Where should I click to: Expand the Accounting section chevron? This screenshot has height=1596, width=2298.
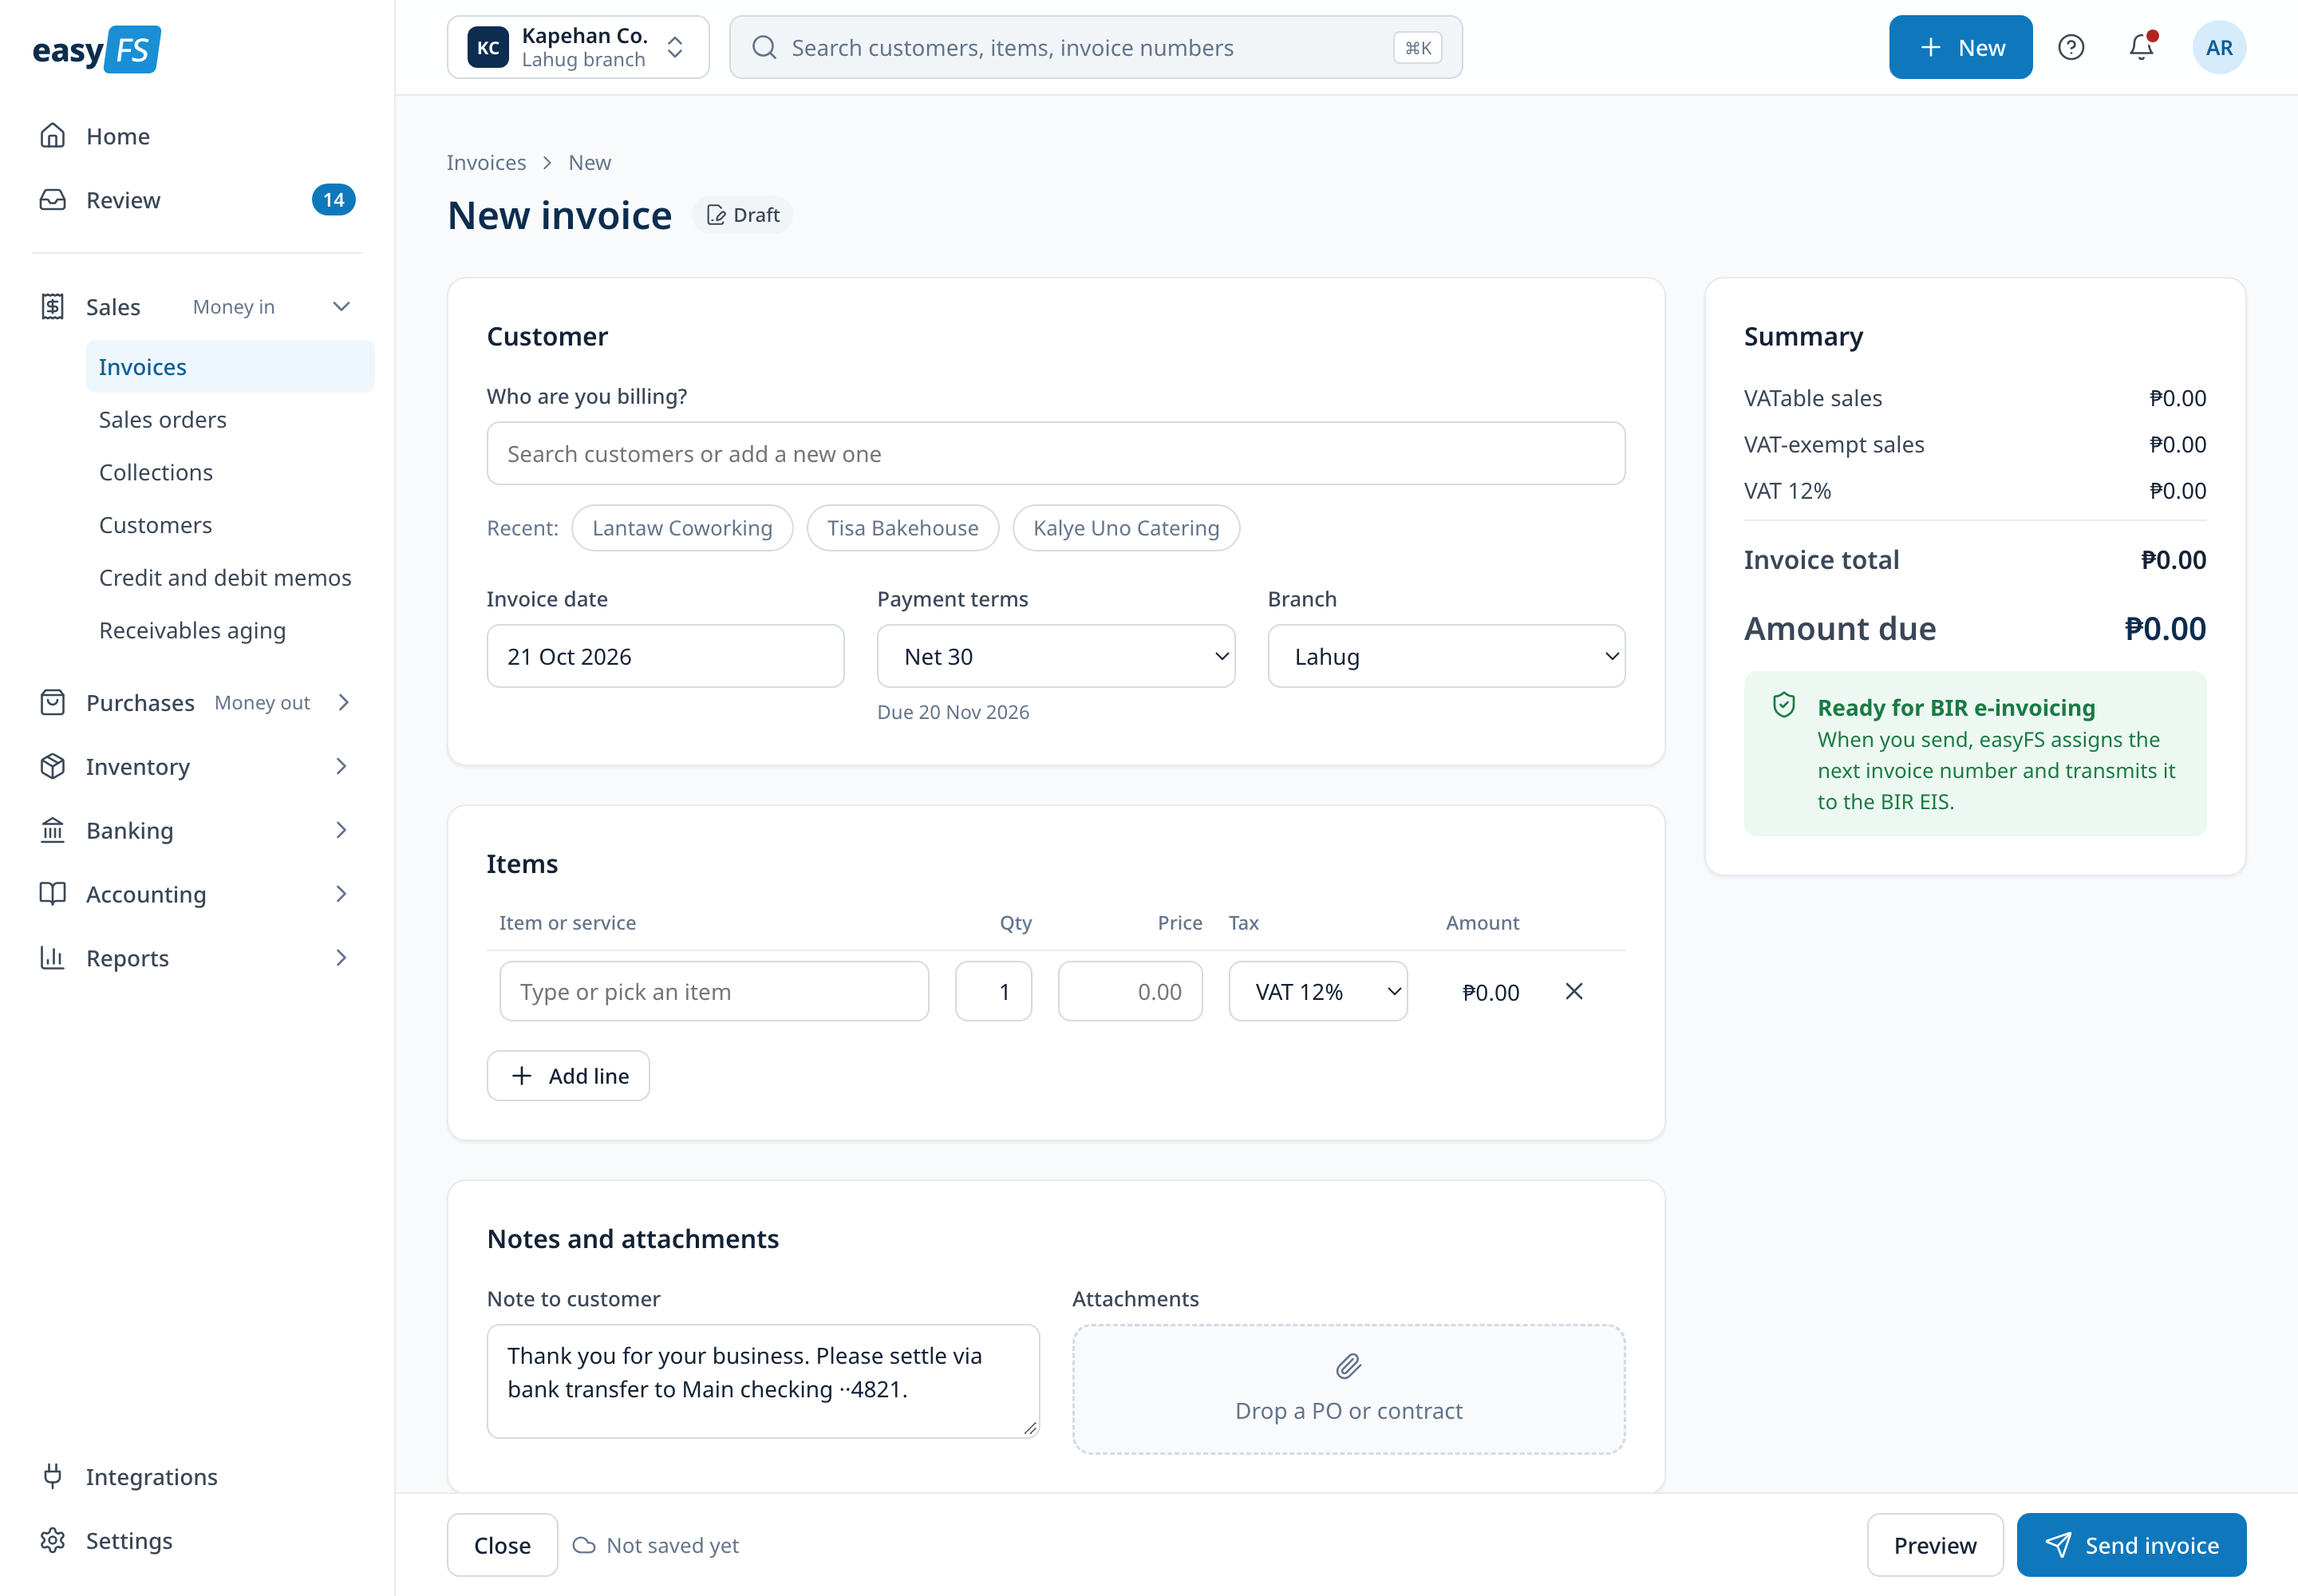(x=341, y=894)
